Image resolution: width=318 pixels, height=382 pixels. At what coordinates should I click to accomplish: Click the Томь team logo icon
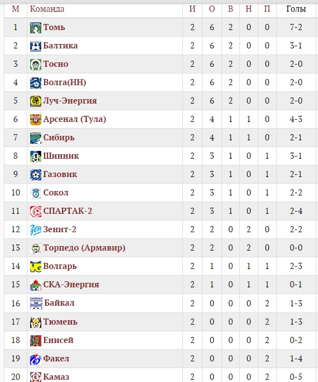[x=36, y=27]
